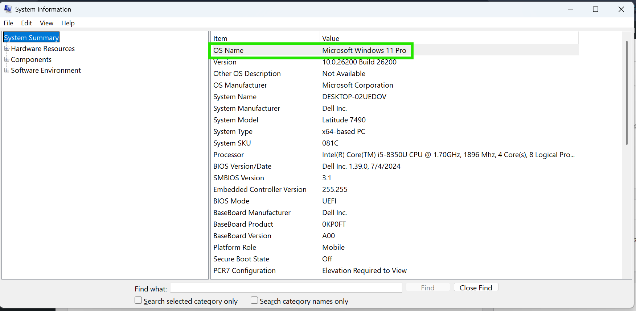Click the System Information app icon in title bar
636x311 pixels.
tap(8, 9)
